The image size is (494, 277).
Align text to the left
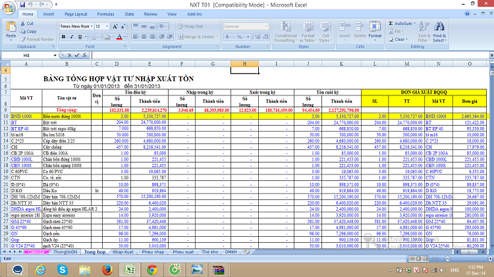[x=136, y=37]
